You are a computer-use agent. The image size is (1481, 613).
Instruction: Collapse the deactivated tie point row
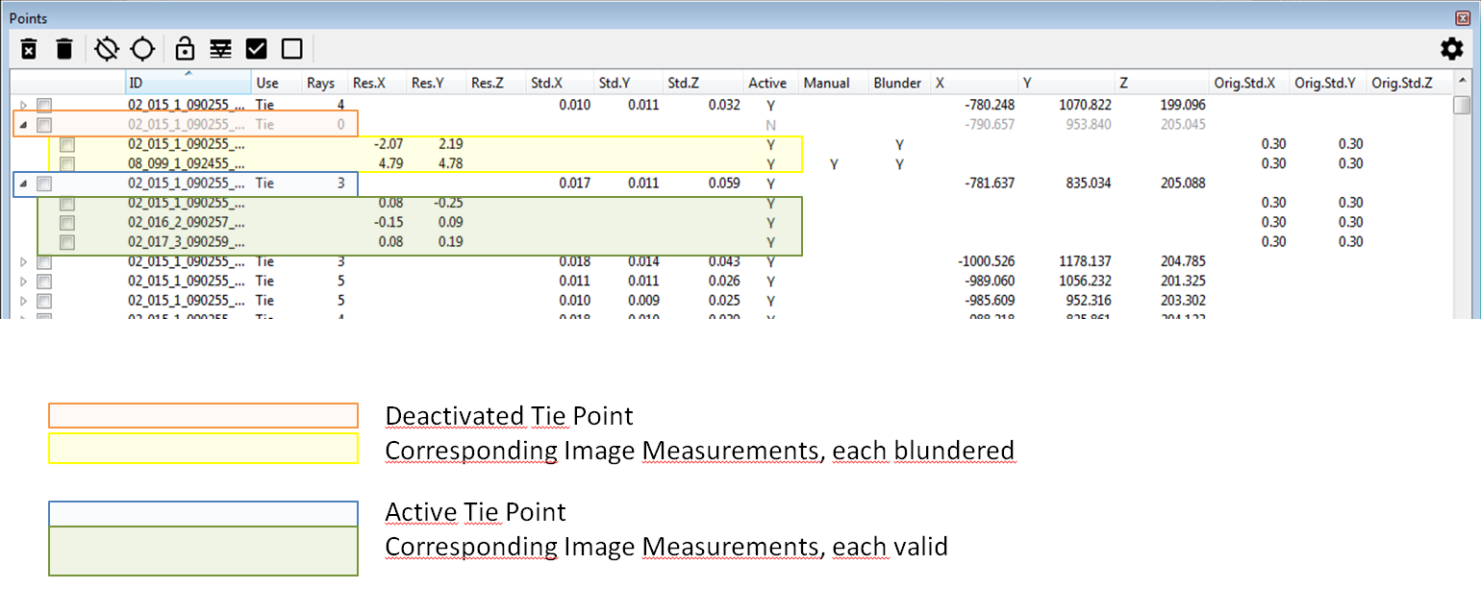click(x=23, y=125)
